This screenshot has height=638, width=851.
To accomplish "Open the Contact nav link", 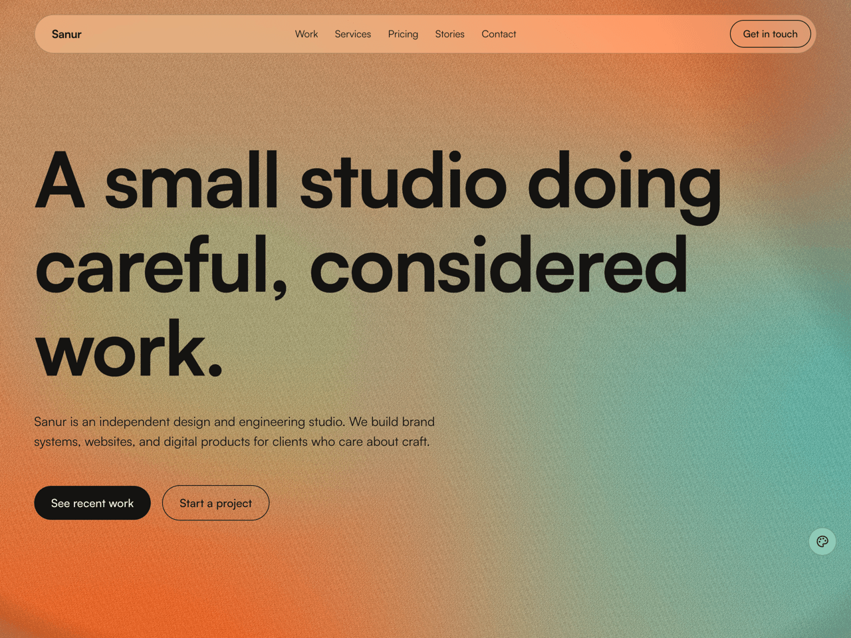I will pyautogui.click(x=499, y=34).
